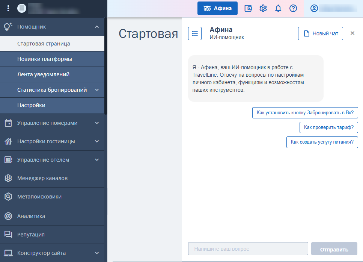Close the Афина assistant panel
The image size is (363, 262).
click(x=352, y=33)
